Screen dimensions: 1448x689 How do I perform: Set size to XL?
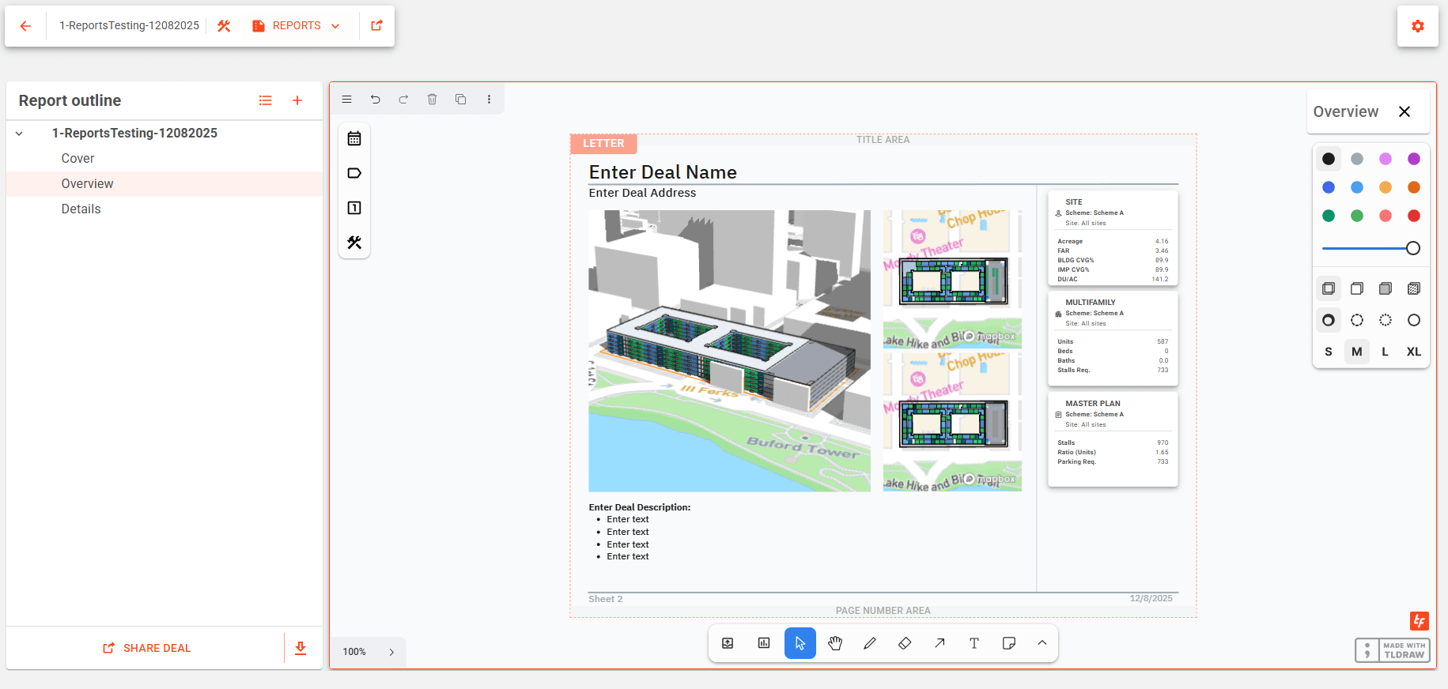[x=1414, y=352]
